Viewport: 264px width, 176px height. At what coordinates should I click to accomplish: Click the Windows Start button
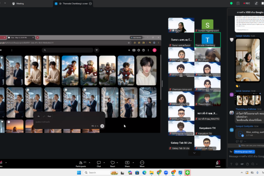(x=79, y=172)
